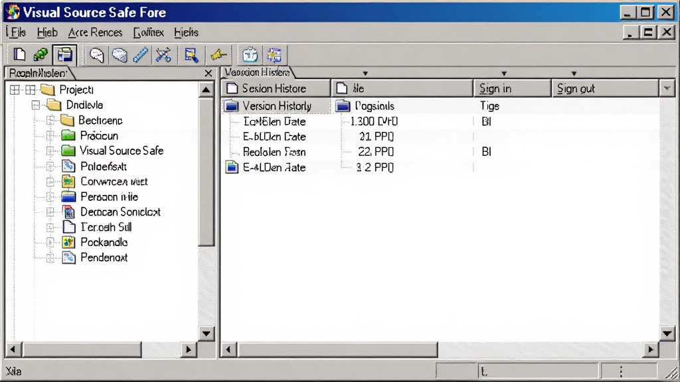This screenshot has width=680, height=382.
Task: Toggle the highlighted clipboard toolbar icon
Action: [x=64, y=54]
